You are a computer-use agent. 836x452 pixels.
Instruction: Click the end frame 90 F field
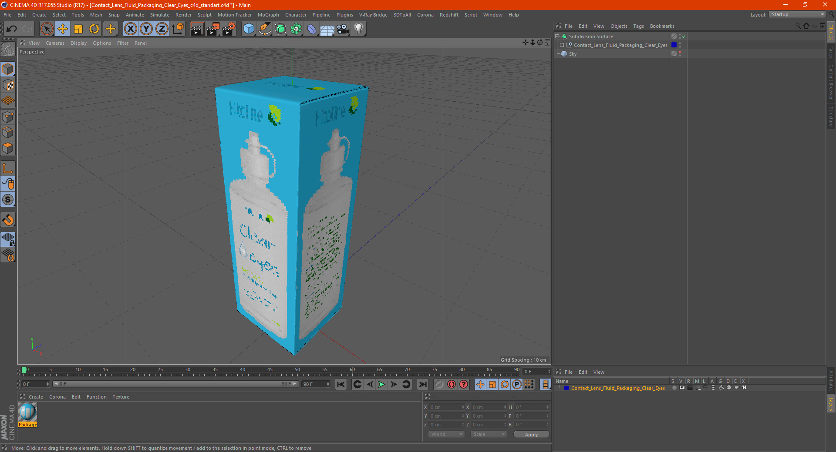click(x=316, y=384)
